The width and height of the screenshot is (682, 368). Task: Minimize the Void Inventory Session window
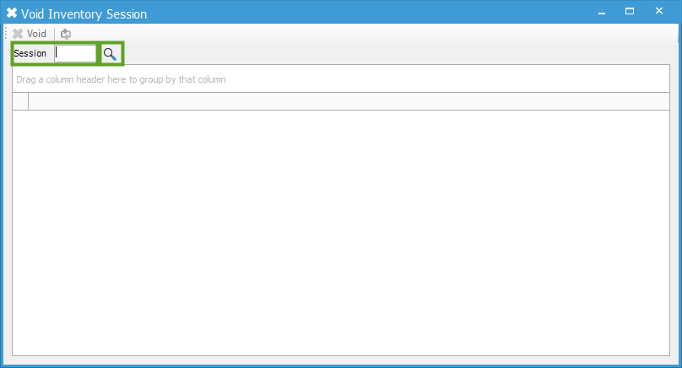tap(602, 12)
